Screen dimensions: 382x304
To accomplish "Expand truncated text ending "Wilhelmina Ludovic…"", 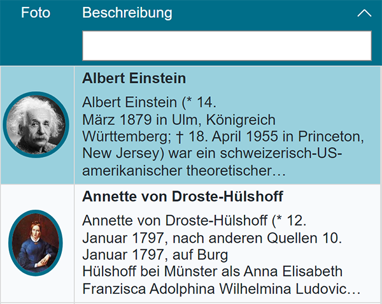I will (x=222, y=289).
